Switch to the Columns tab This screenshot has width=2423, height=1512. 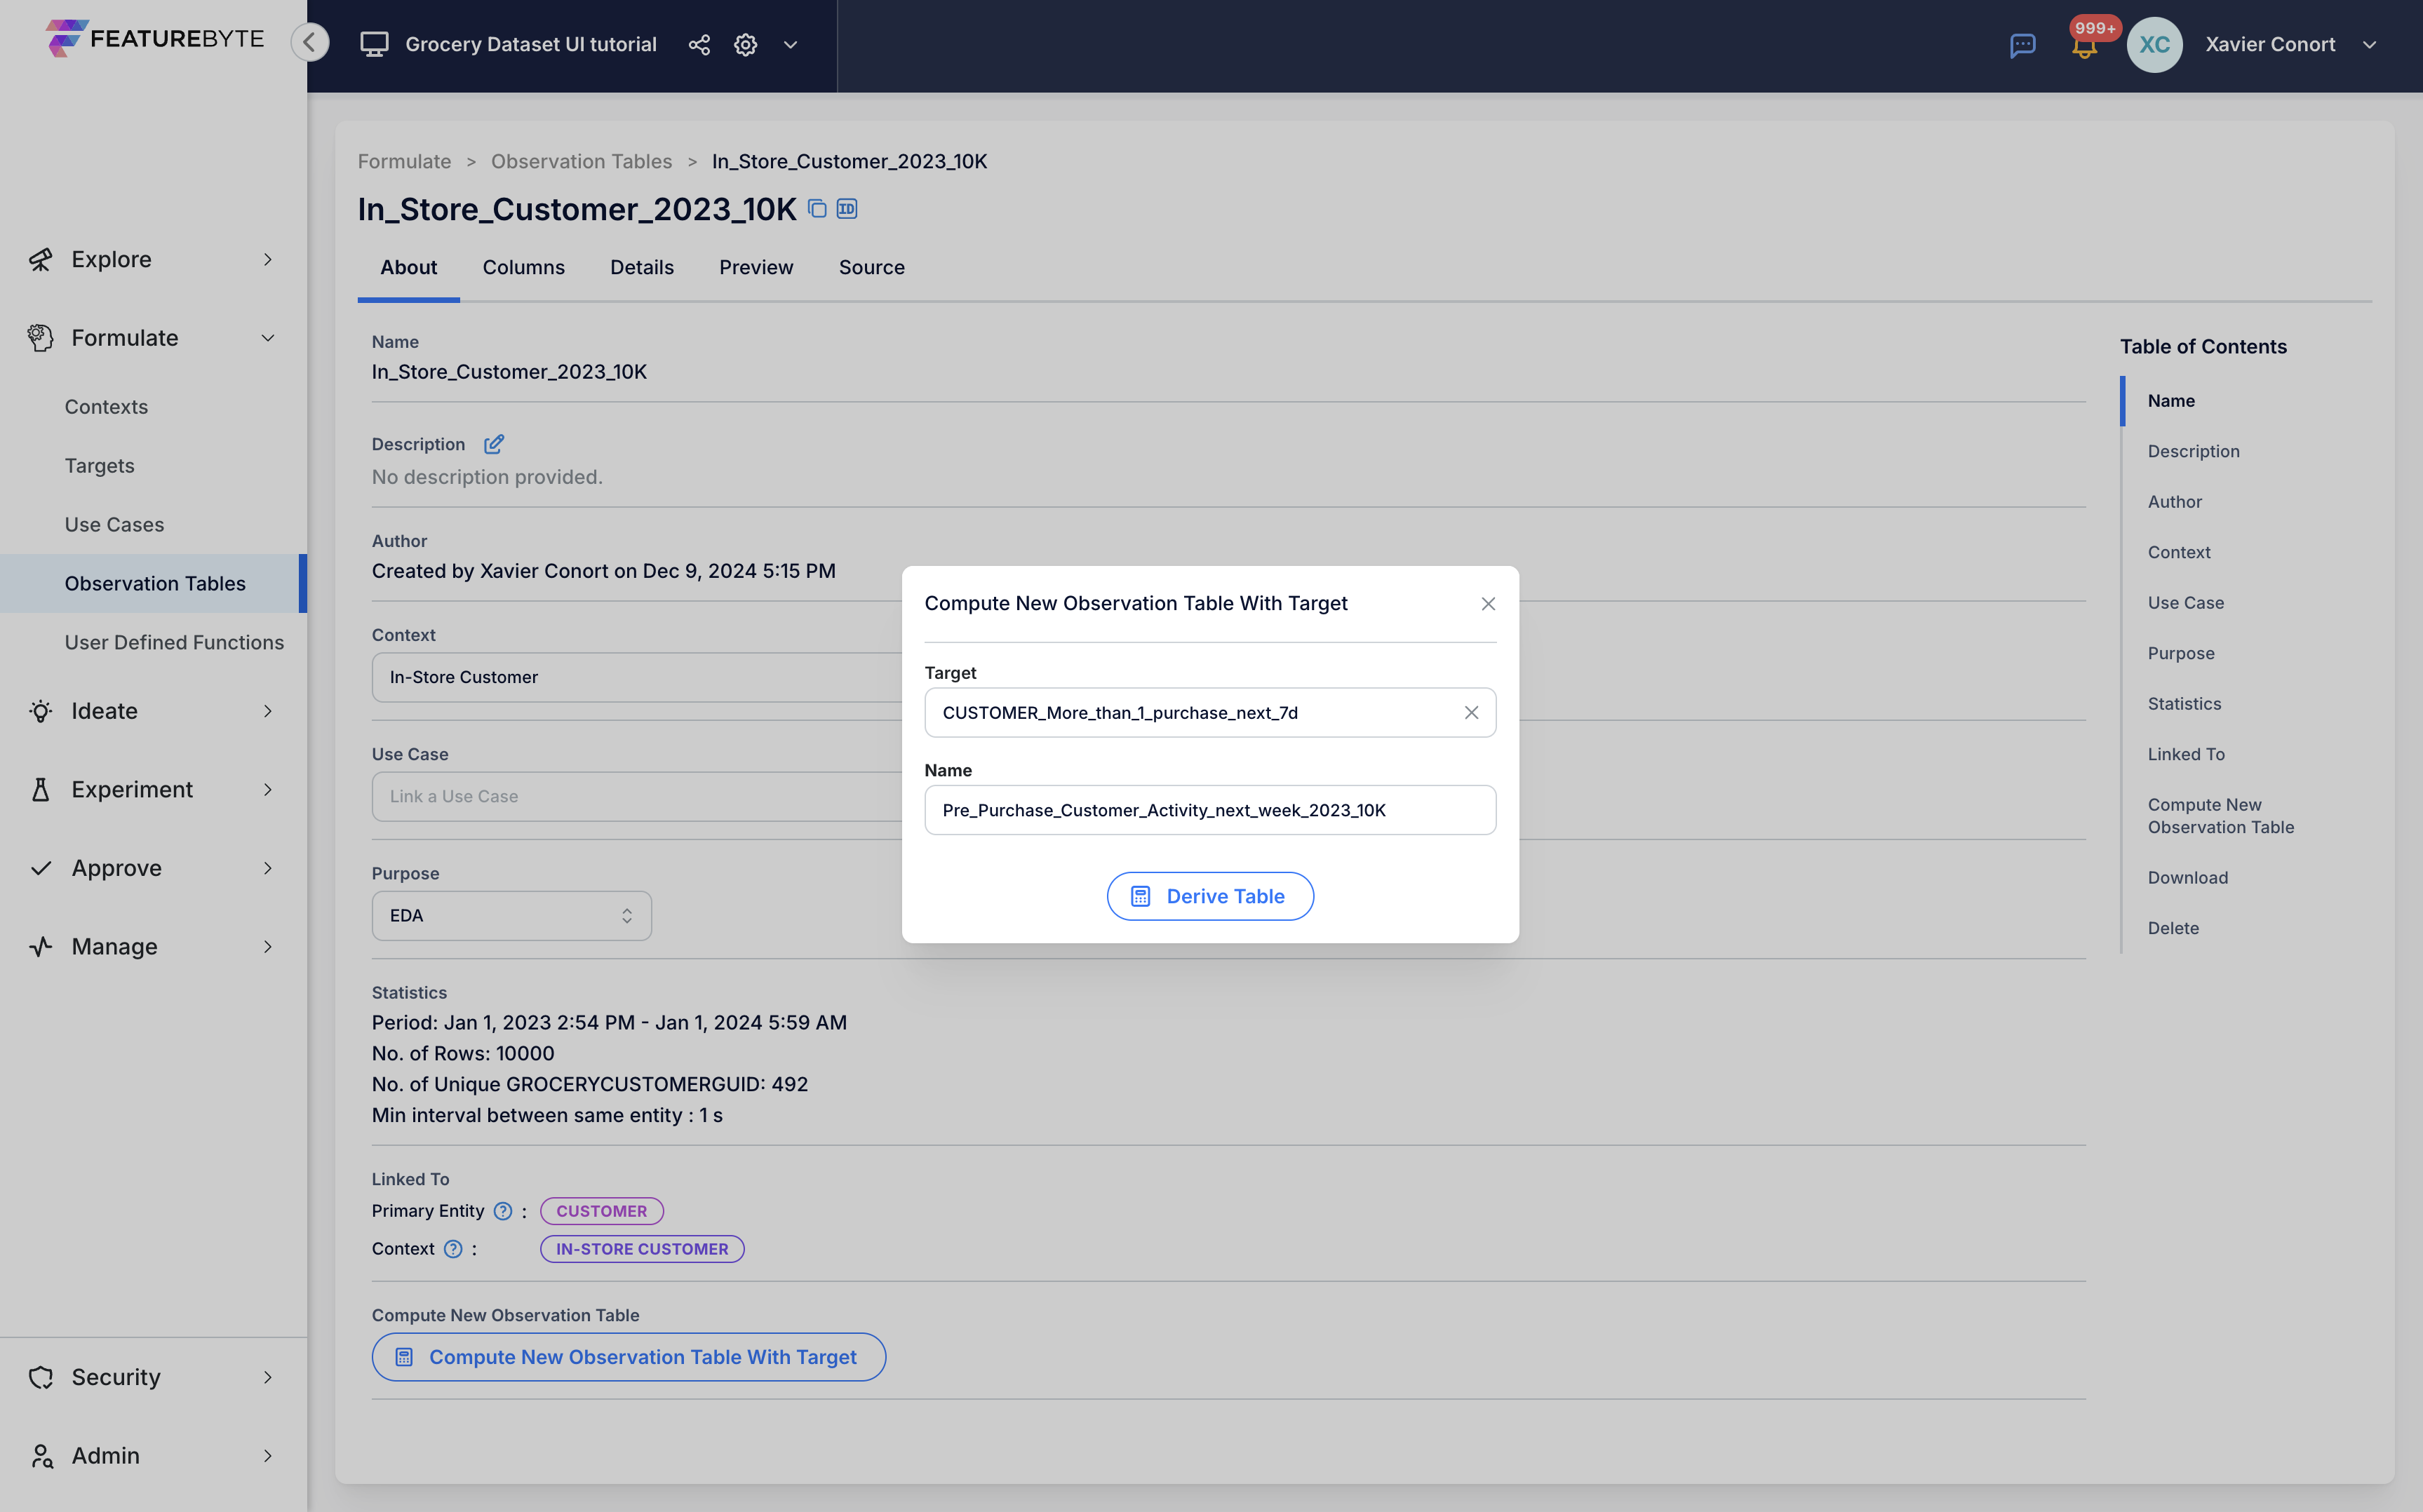pyautogui.click(x=523, y=267)
